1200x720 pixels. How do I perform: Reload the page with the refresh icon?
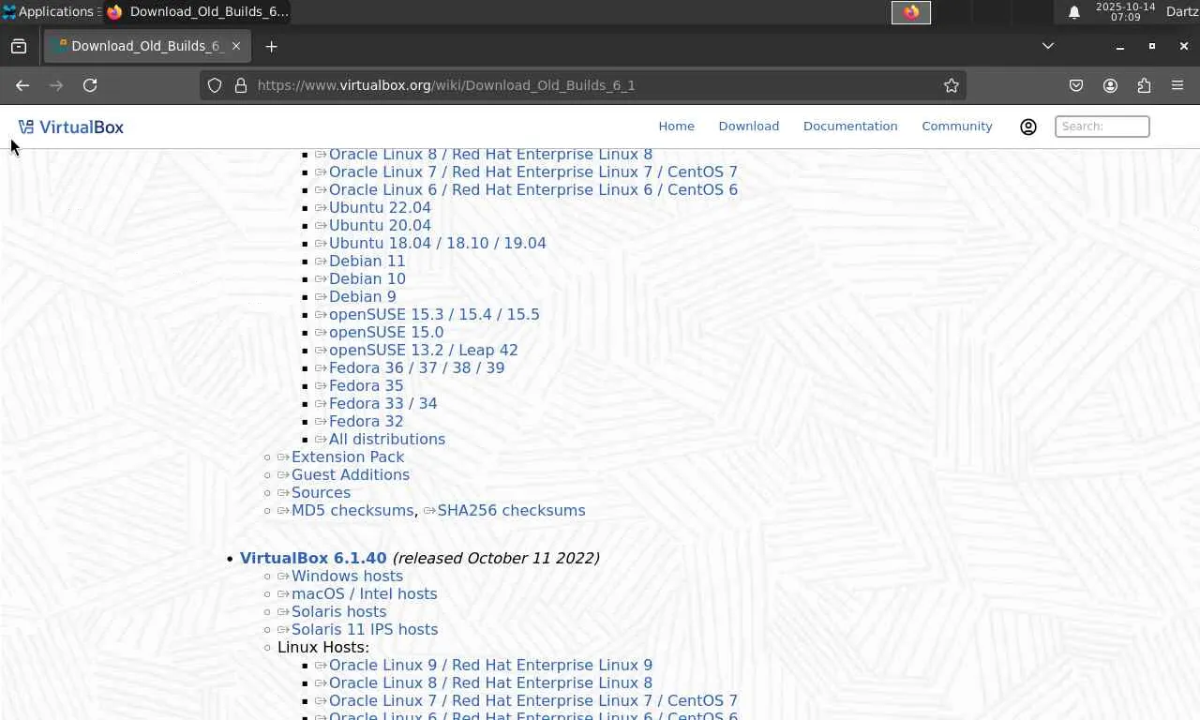click(x=90, y=85)
